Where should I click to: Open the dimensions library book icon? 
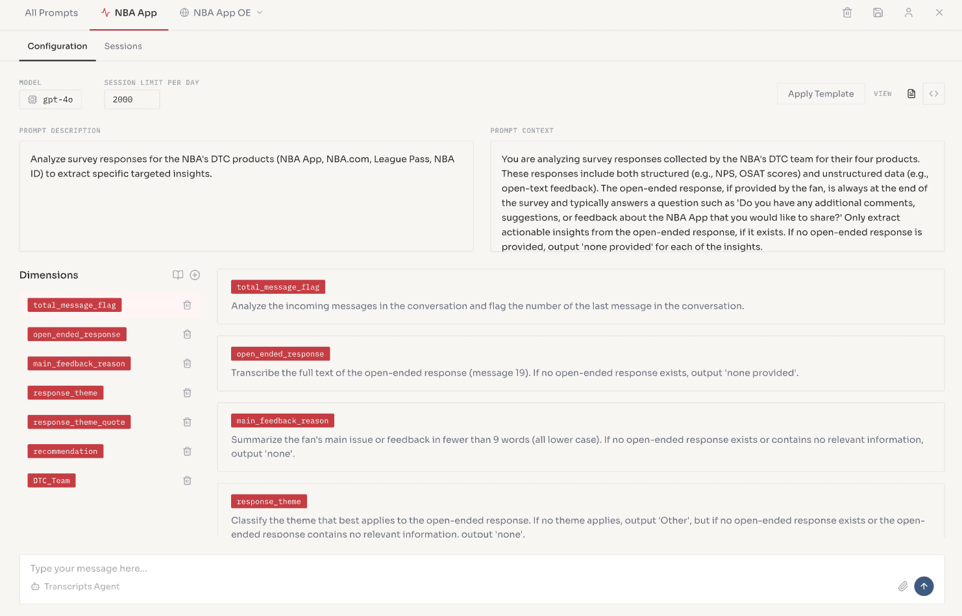[x=178, y=275]
